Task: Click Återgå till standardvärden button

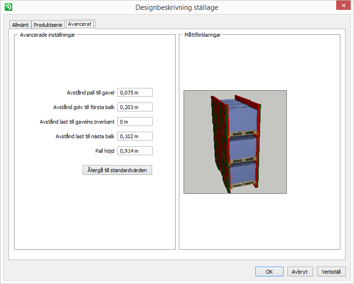Action: 117,170
